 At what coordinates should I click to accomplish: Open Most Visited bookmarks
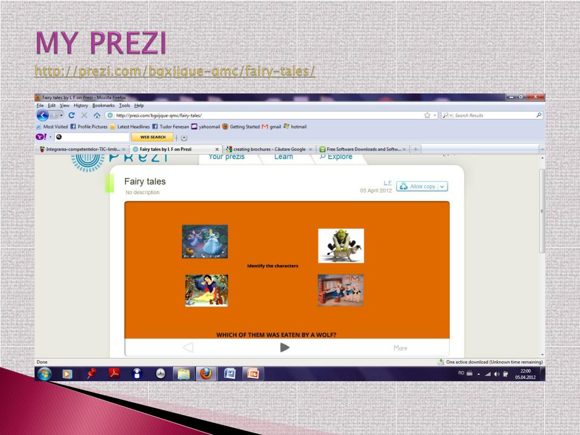click(52, 126)
